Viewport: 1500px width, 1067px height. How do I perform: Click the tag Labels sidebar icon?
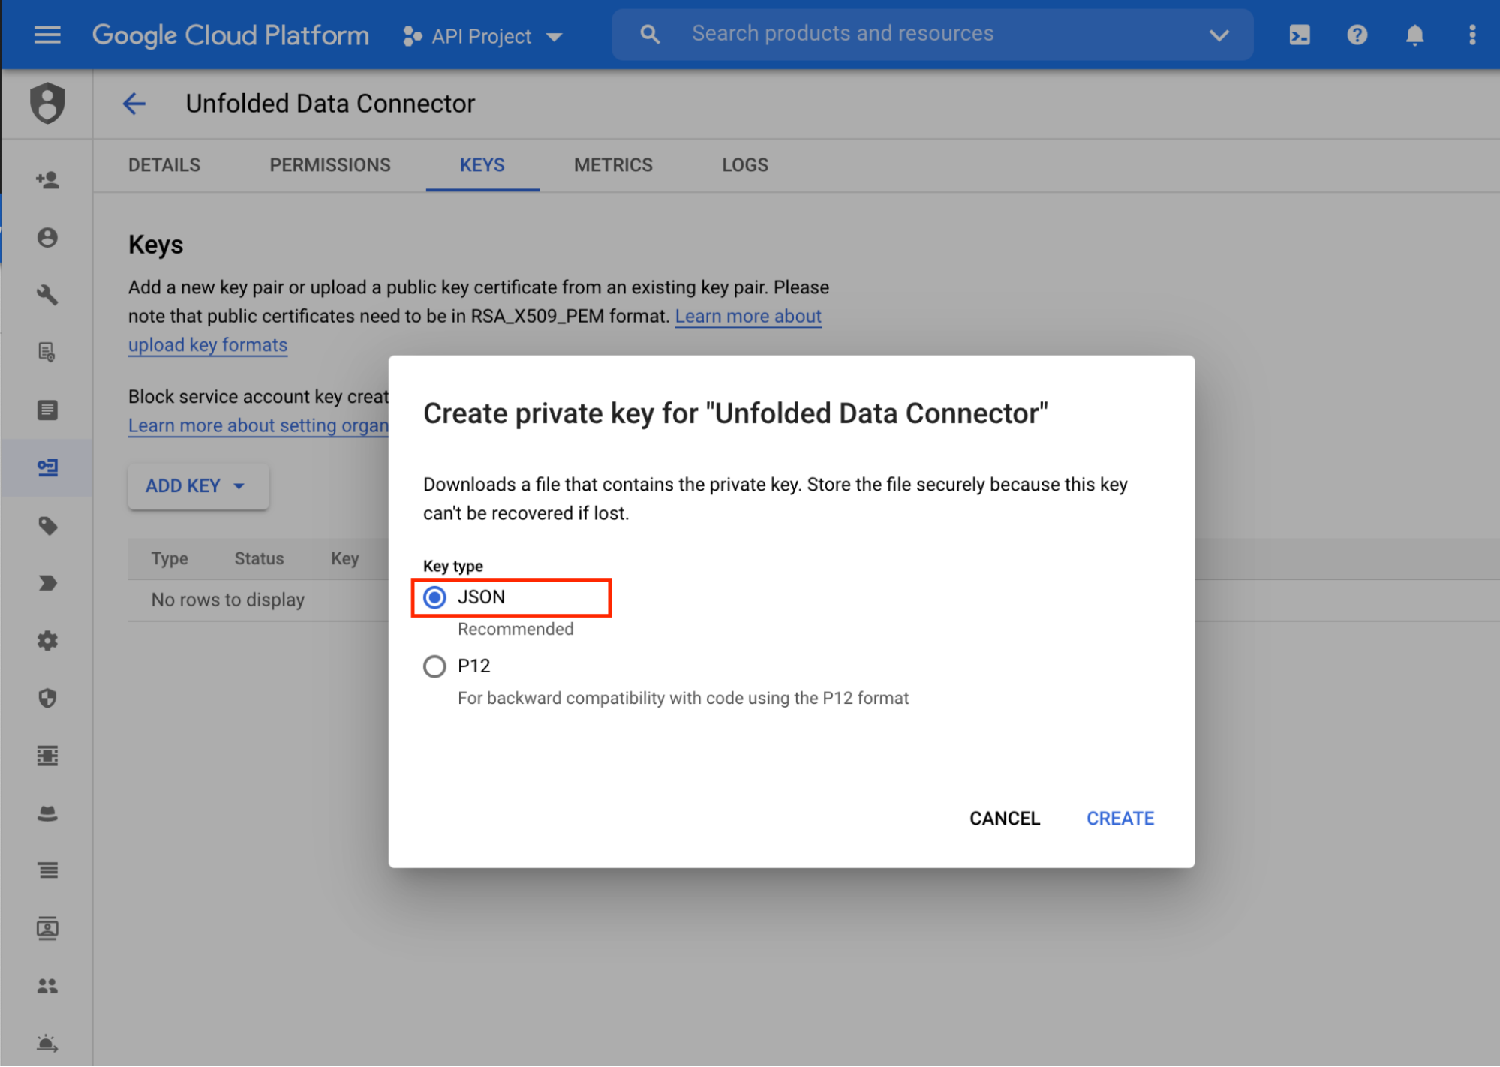coord(47,525)
